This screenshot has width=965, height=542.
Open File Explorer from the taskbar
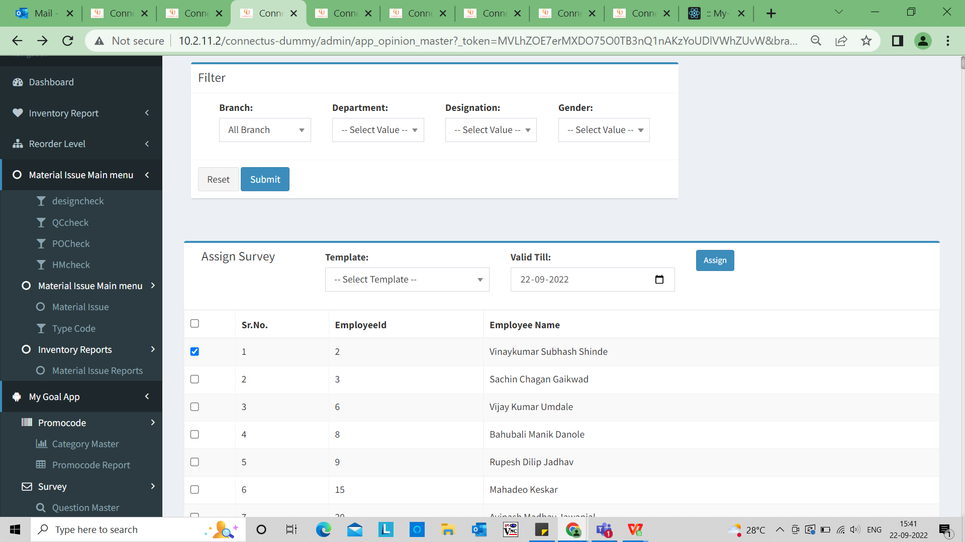click(x=448, y=529)
